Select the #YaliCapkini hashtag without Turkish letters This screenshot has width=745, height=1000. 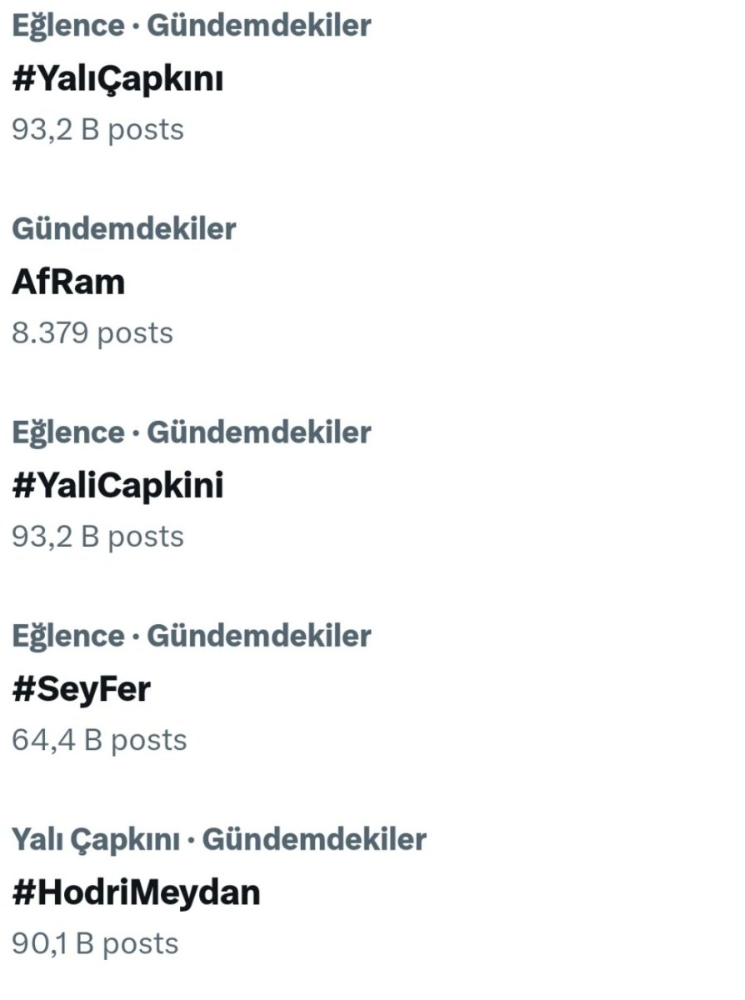[117, 486]
